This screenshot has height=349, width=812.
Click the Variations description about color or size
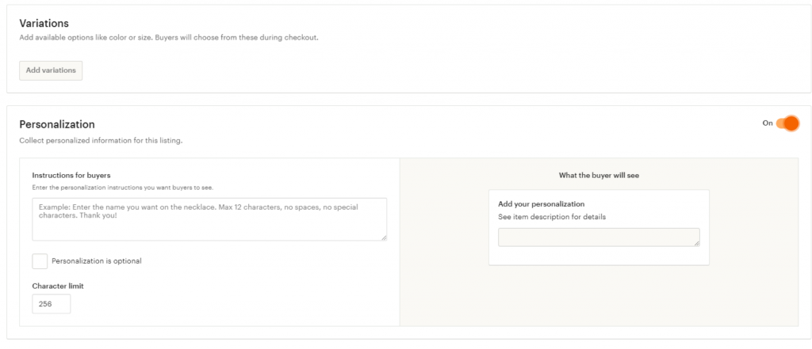pos(168,37)
